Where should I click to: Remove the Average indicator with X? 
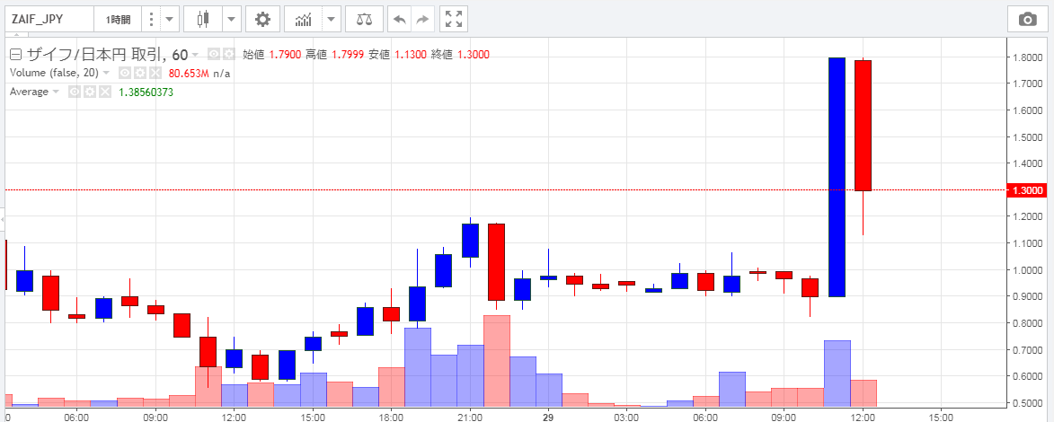(x=105, y=92)
